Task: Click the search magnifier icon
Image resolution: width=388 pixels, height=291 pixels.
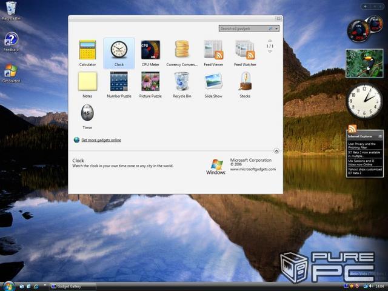Action: [x=270, y=28]
